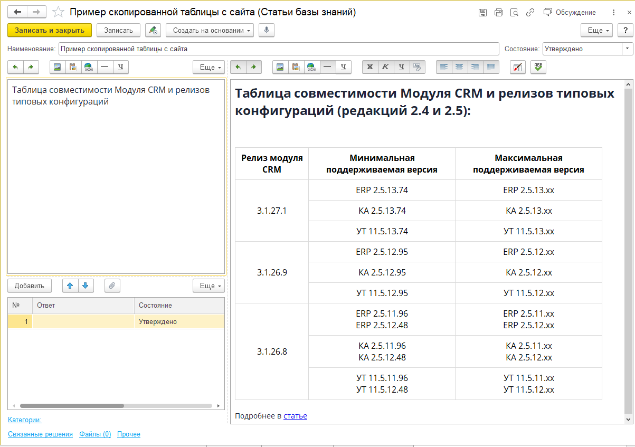Undo in the left question editor toolbar
The height and width of the screenshot is (447, 635).
[15, 67]
